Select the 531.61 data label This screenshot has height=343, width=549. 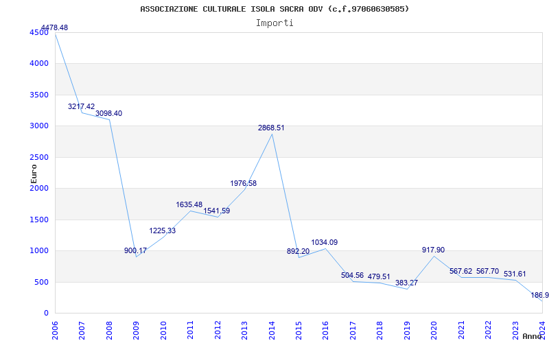coord(515,274)
